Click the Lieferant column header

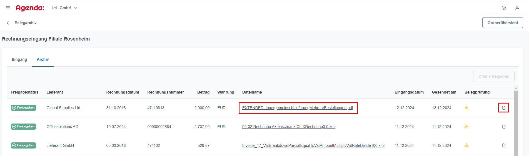[x=55, y=92]
